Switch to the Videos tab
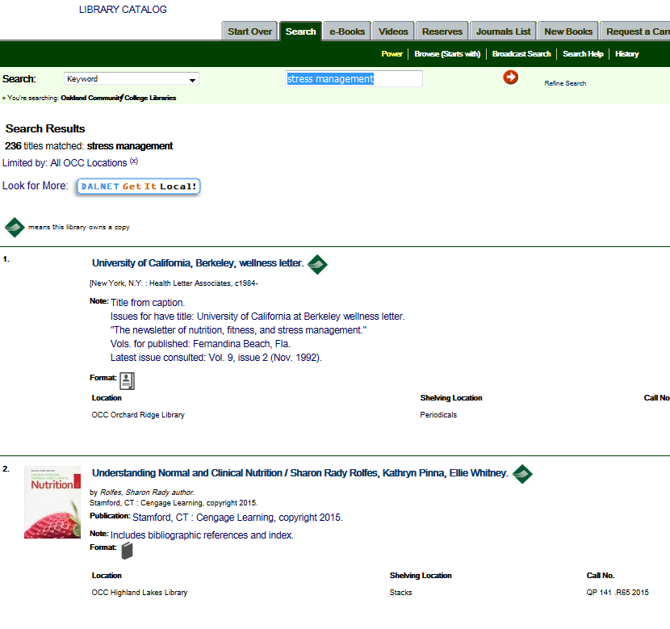Screen dimensions: 670x629 click(x=393, y=31)
